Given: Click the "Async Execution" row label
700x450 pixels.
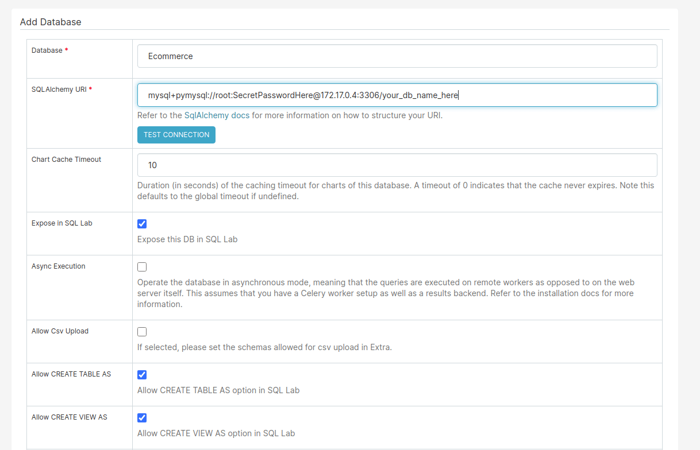Looking at the screenshot, I should [x=58, y=266].
